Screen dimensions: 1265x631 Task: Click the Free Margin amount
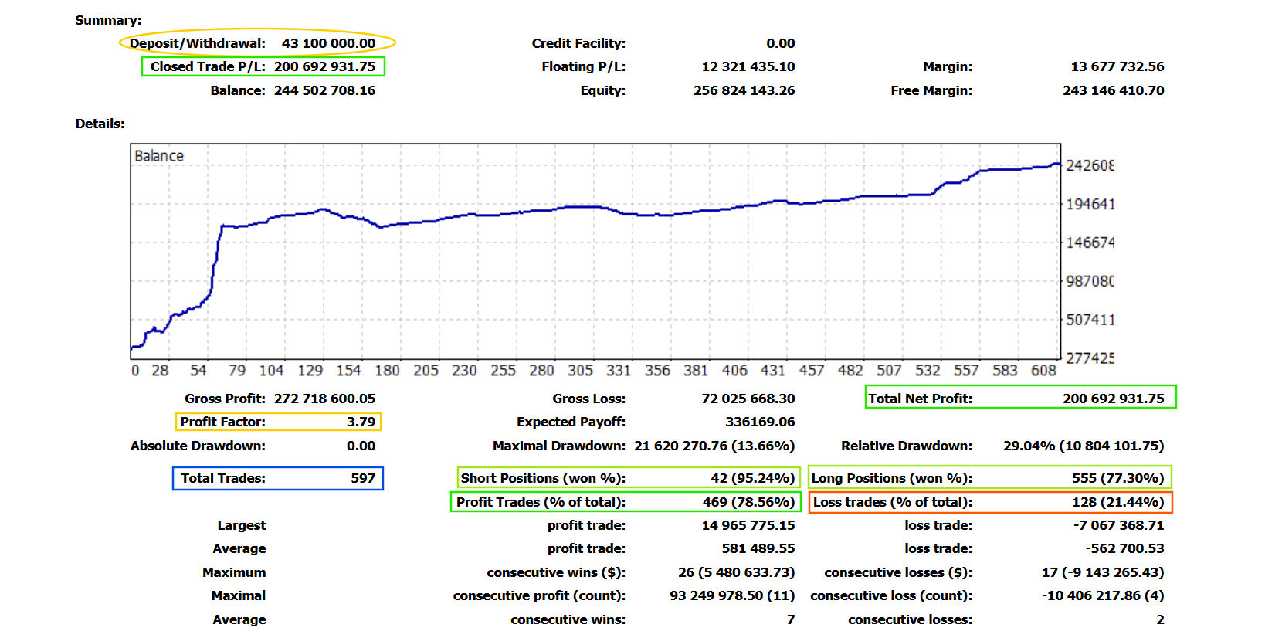click(x=1113, y=90)
